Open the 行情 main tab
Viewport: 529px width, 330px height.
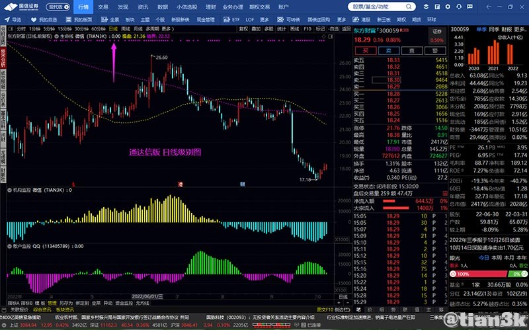(83, 7)
